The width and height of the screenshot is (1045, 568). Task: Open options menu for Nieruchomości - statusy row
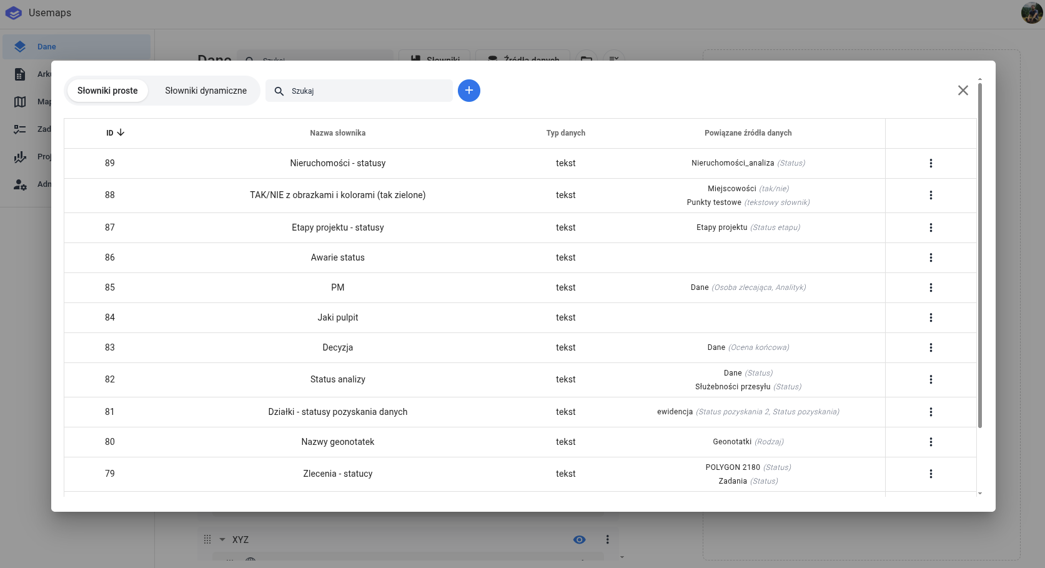930,163
